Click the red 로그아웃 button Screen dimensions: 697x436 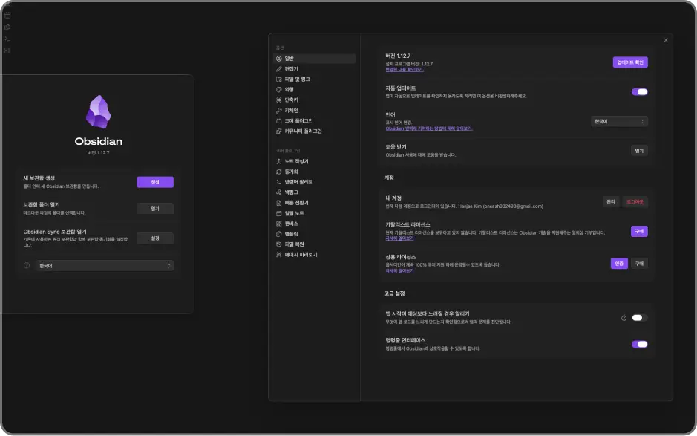pyautogui.click(x=635, y=202)
